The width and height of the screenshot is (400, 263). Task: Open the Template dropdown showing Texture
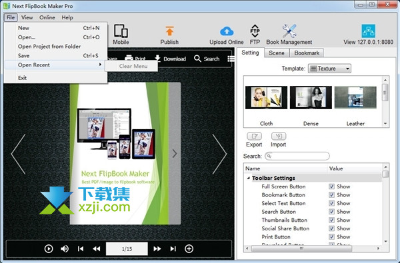(329, 69)
